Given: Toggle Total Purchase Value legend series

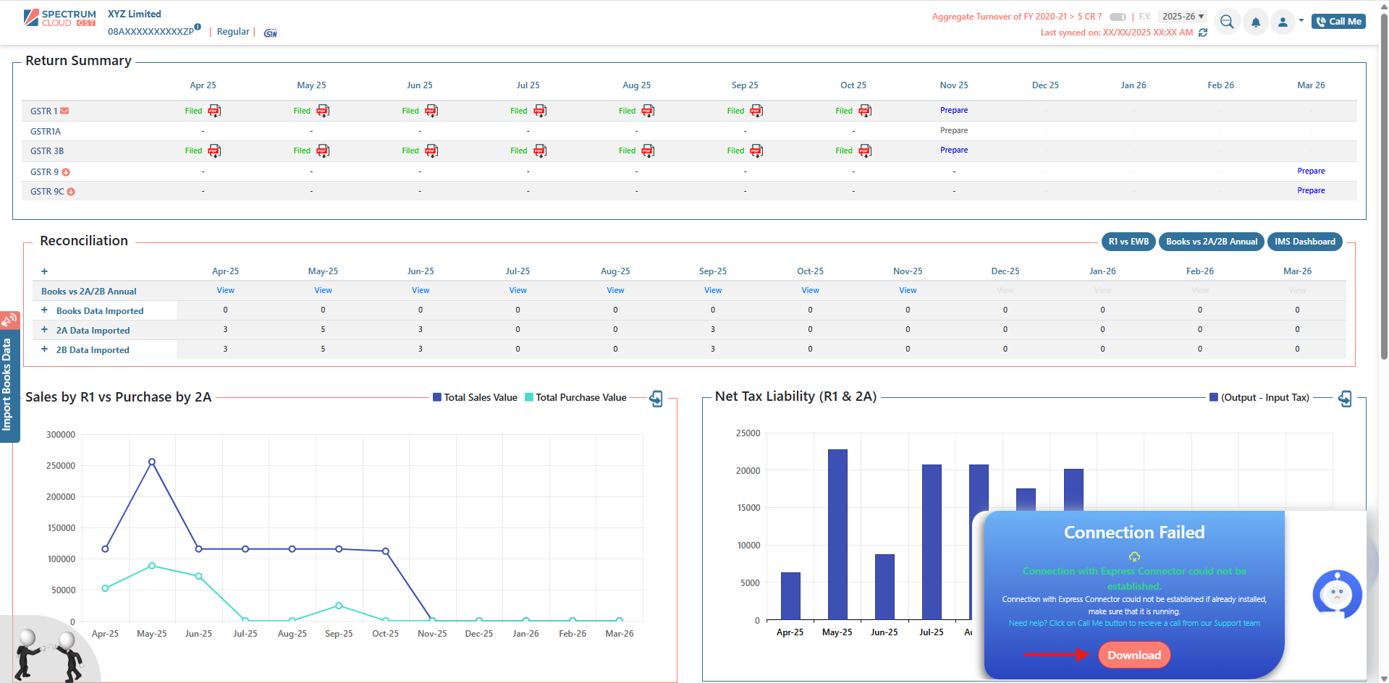Looking at the screenshot, I should point(575,397).
